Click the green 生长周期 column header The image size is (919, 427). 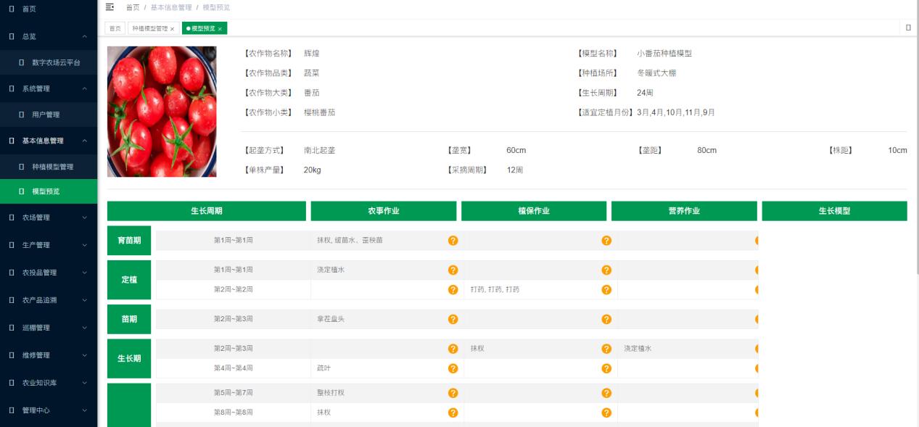click(x=207, y=211)
